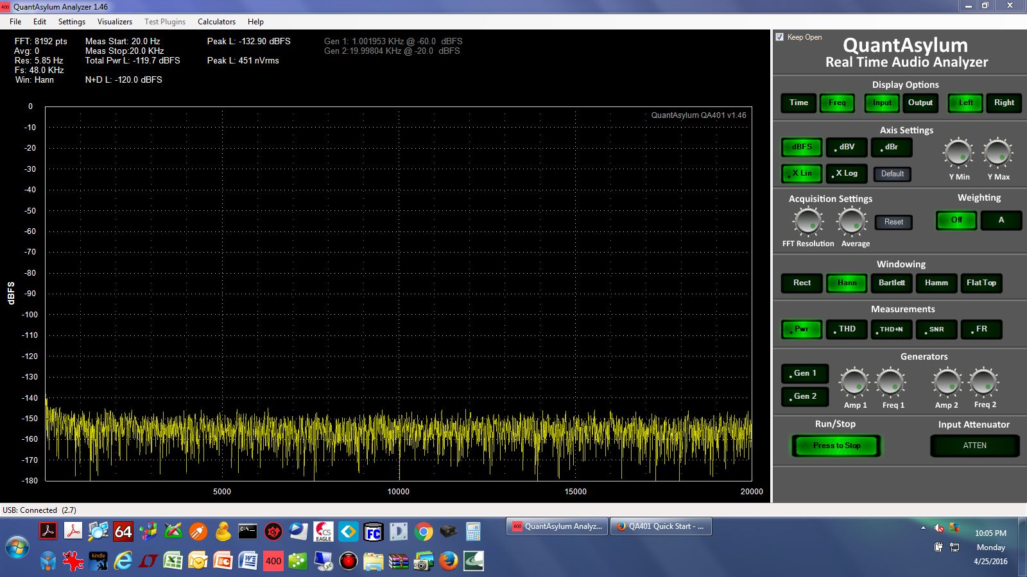Click the Press to Stop button
The width and height of the screenshot is (1027, 577).
click(x=836, y=446)
